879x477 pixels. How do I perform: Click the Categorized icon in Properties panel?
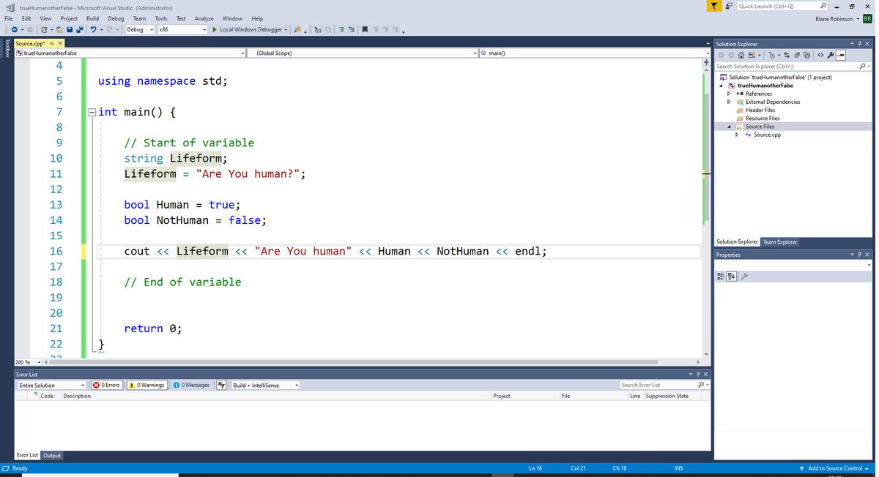[x=721, y=276]
